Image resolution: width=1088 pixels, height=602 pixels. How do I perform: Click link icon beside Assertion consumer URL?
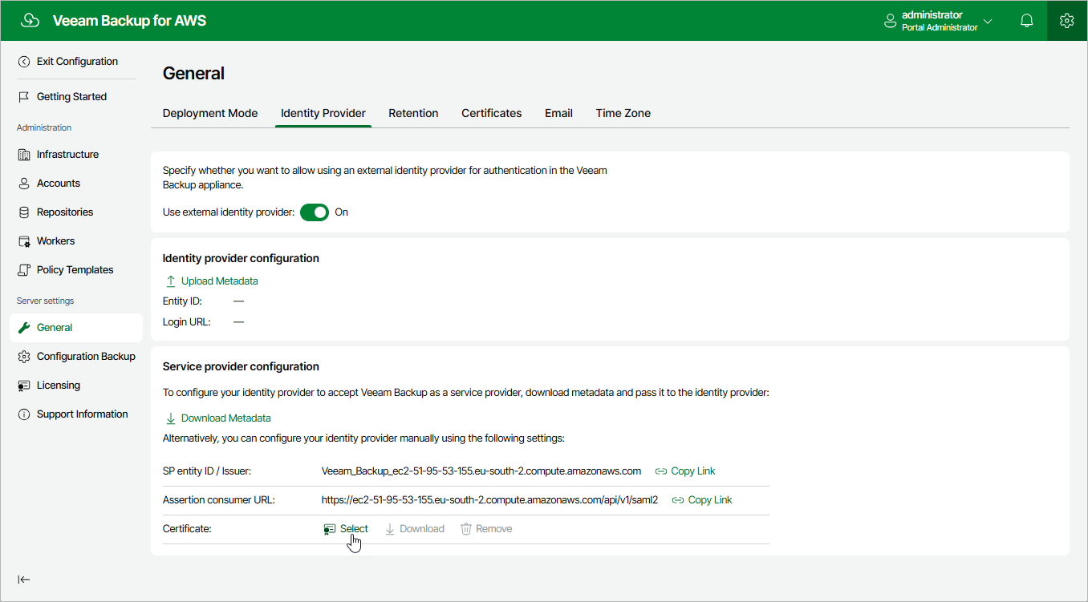(x=678, y=500)
